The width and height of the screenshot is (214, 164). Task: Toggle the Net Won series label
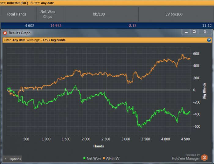point(94,159)
